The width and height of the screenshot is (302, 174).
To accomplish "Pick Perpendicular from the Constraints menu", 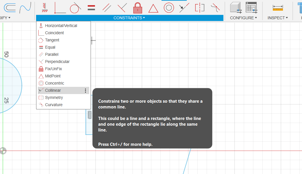I will pyautogui.click(x=63, y=62).
